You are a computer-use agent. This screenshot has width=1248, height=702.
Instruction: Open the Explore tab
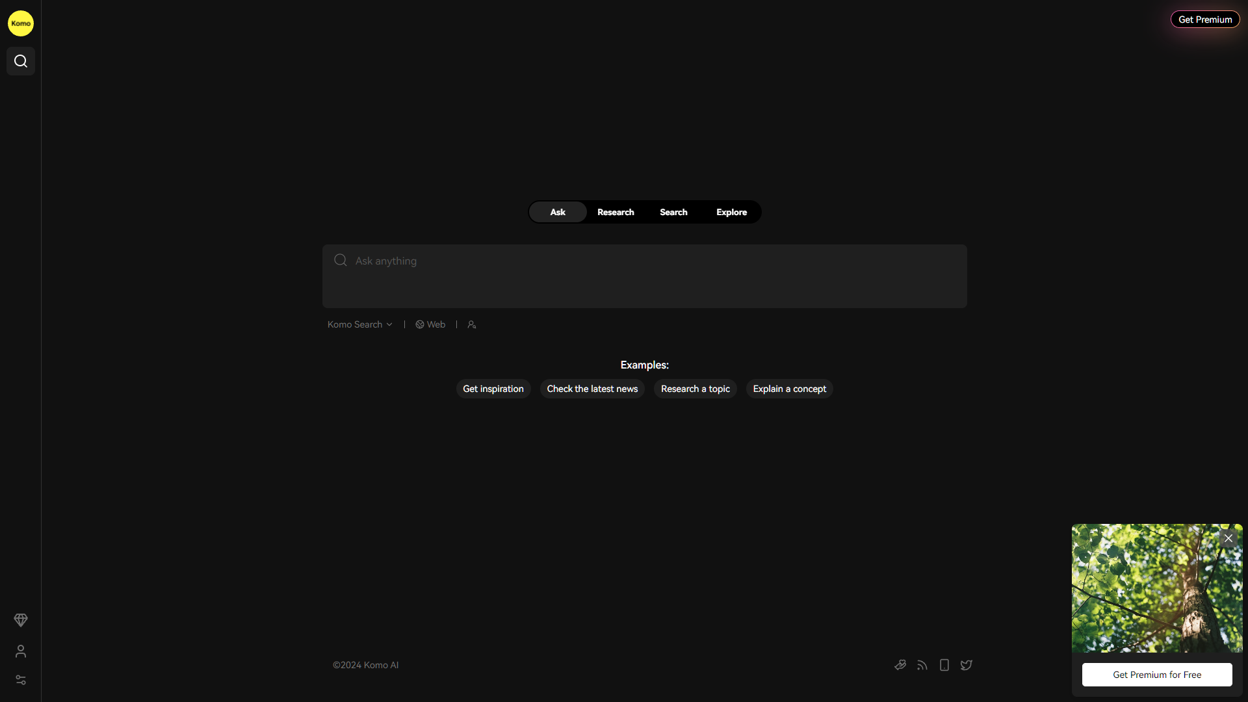point(731,212)
